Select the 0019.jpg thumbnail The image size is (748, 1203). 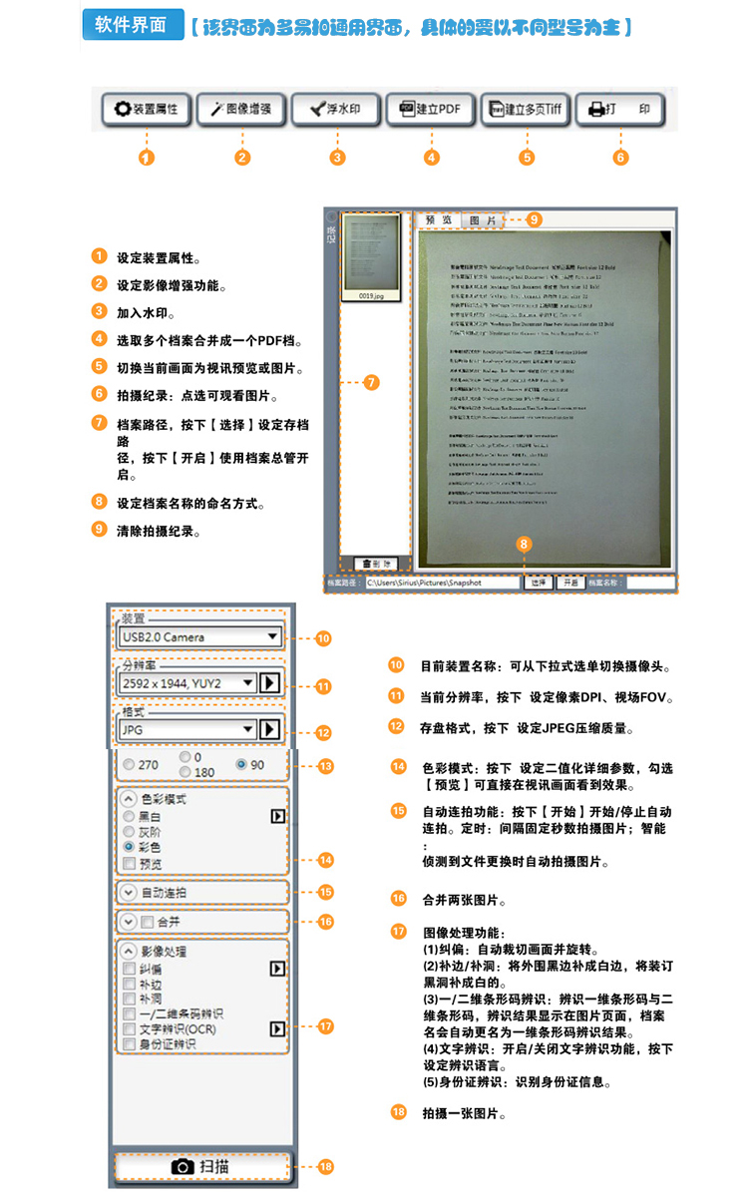(371, 257)
